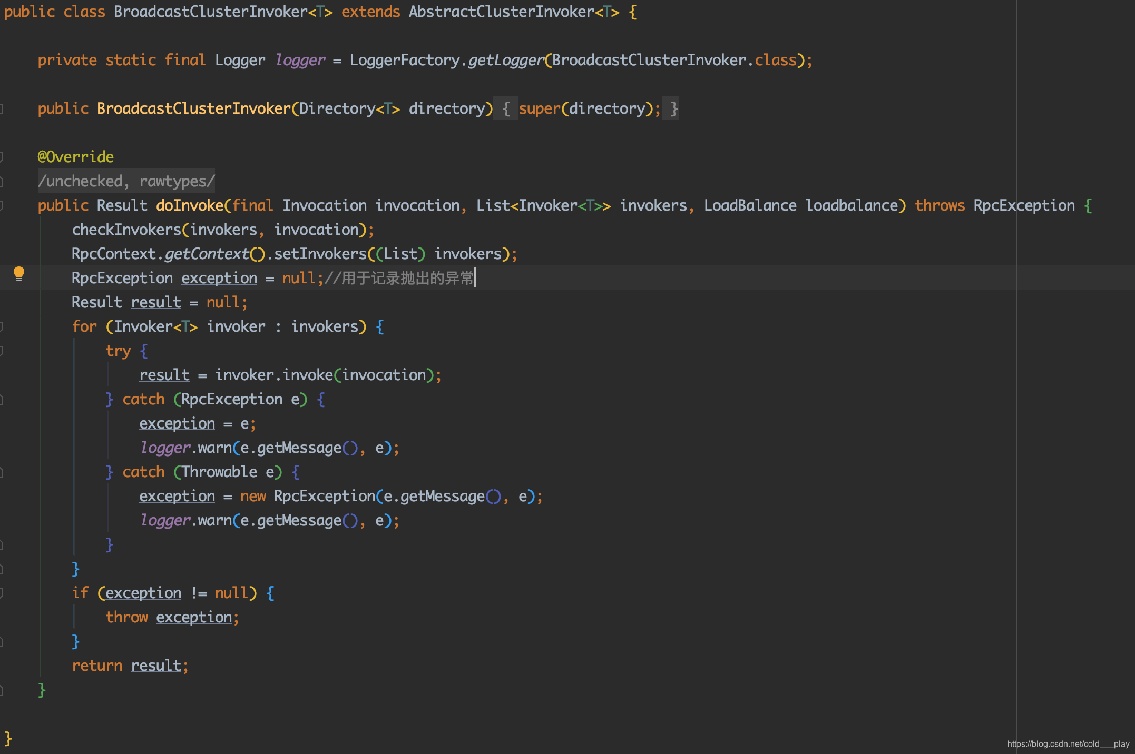Image resolution: width=1135 pixels, height=754 pixels.
Task: Expand the folded unchecked, rawtypes annotation
Action: click(x=126, y=181)
